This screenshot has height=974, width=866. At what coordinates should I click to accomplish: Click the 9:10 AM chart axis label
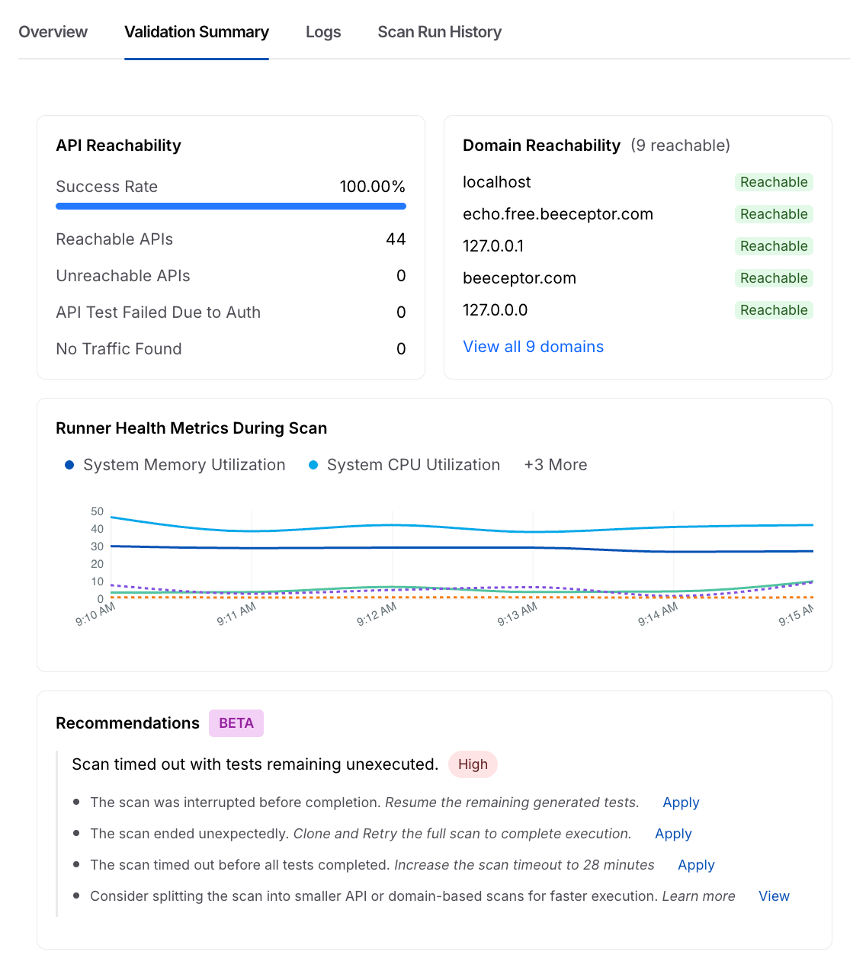95,614
